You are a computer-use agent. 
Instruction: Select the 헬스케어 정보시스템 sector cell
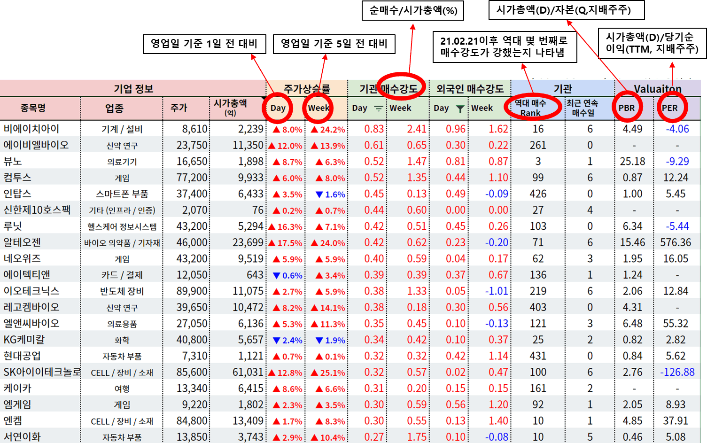(122, 227)
